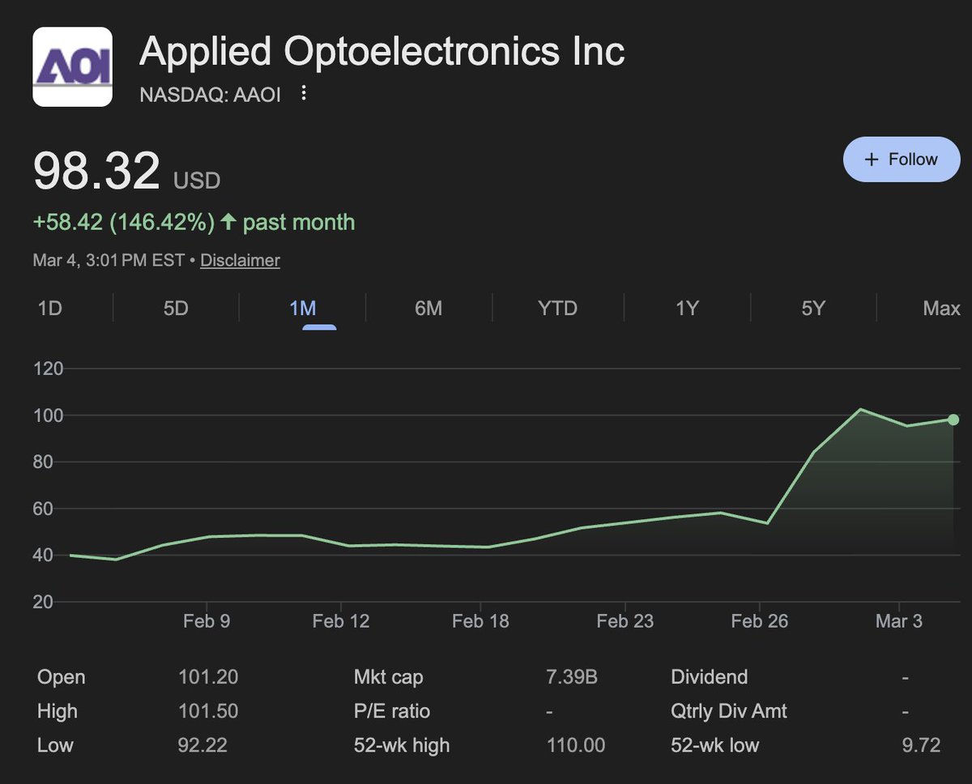Click the Dividend label
The height and width of the screenshot is (784, 972).
pos(710,677)
